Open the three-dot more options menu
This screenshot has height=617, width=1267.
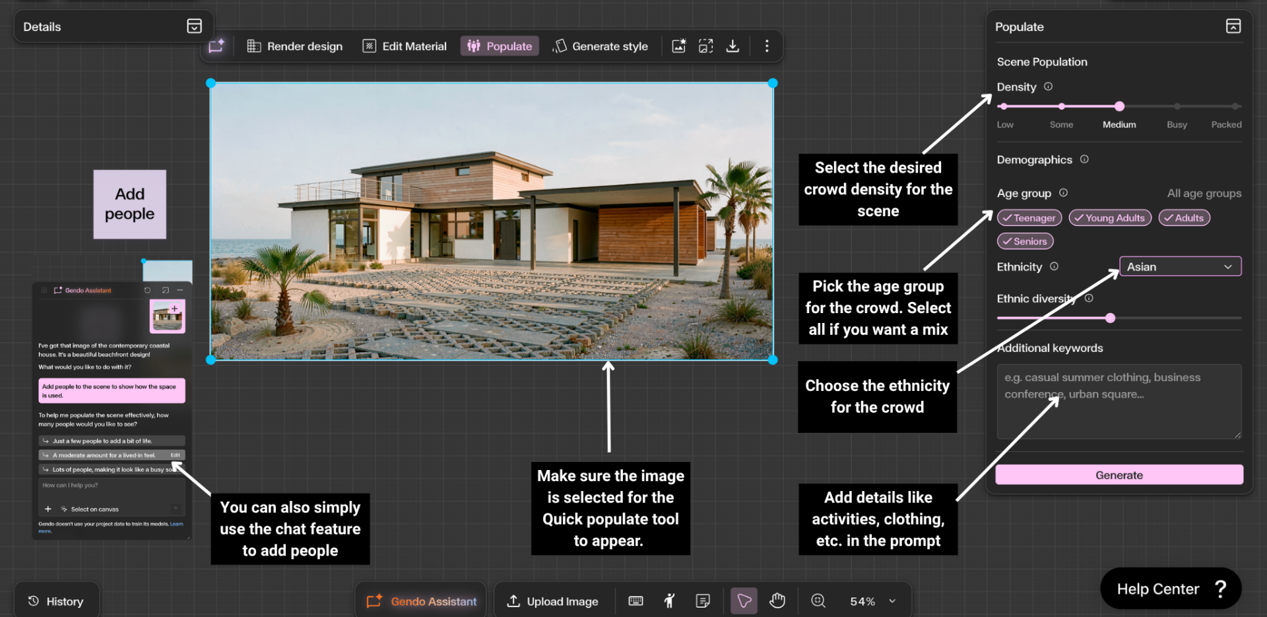(766, 46)
